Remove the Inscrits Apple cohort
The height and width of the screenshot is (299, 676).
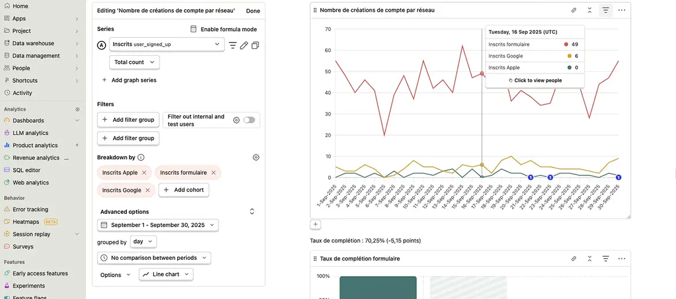coord(144,172)
